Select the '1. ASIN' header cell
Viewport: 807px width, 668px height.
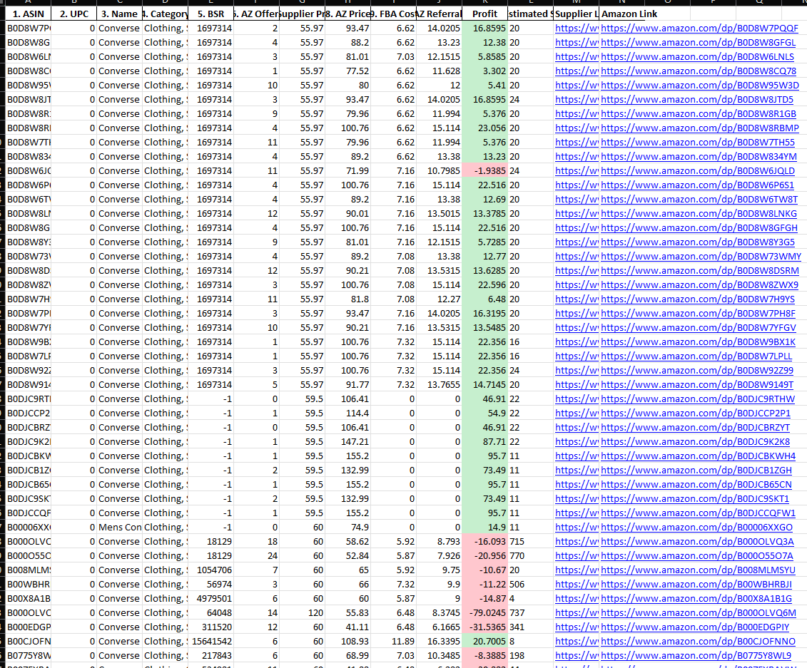pos(29,14)
